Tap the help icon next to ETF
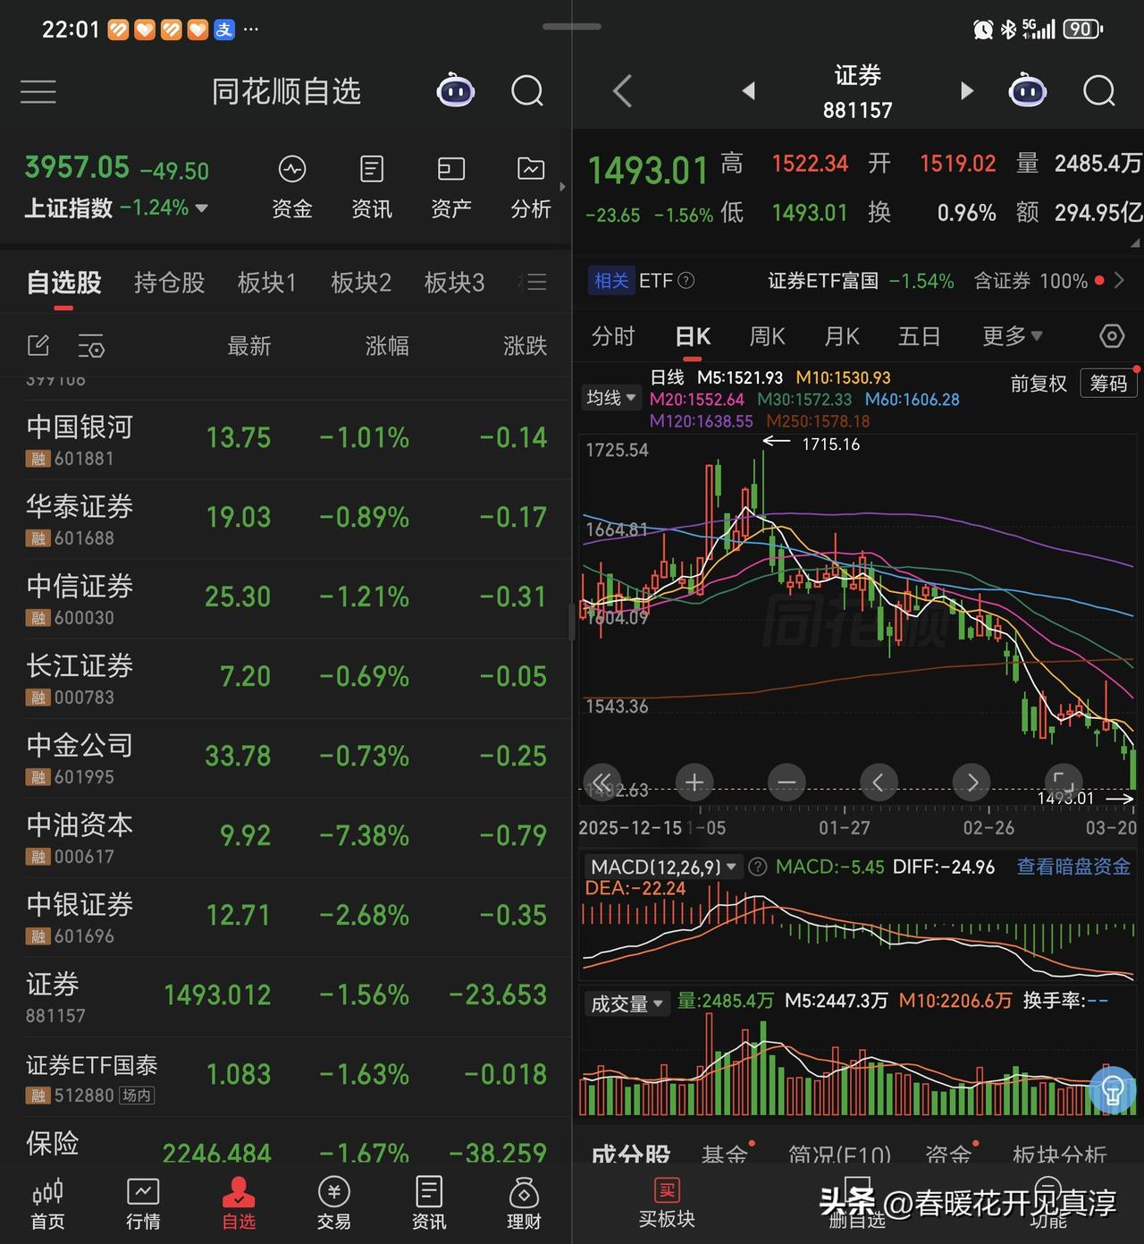Image resolution: width=1144 pixels, height=1244 pixels. (686, 281)
